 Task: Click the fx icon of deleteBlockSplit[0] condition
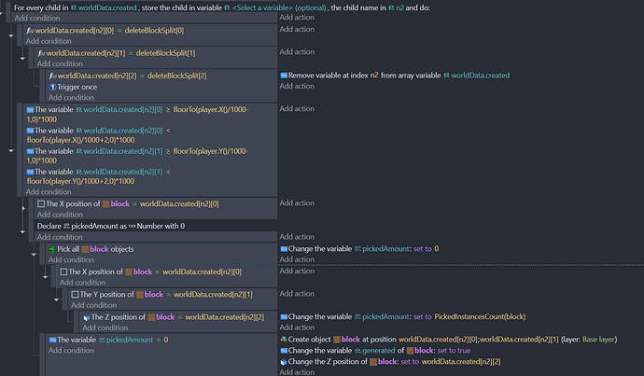30,31
